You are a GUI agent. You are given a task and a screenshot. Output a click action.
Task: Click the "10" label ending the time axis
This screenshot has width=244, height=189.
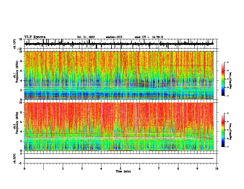(x=217, y=169)
